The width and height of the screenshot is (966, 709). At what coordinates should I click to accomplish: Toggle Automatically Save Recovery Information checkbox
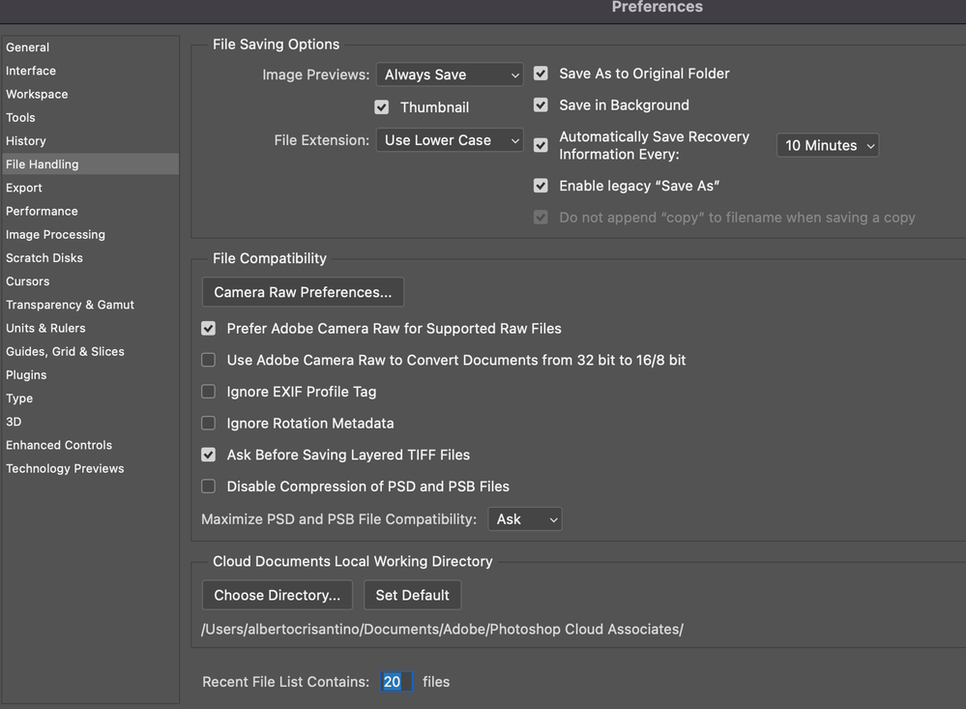(x=542, y=145)
